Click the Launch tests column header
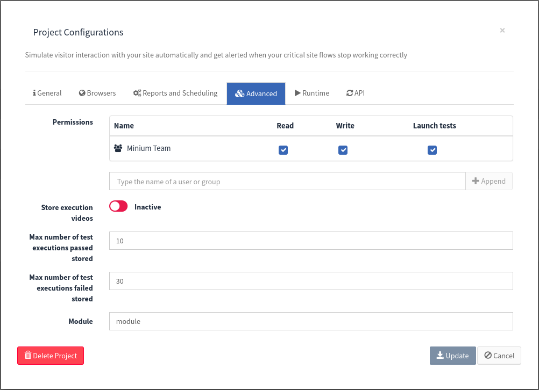Screen dimensions: 539x390 click(x=435, y=126)
